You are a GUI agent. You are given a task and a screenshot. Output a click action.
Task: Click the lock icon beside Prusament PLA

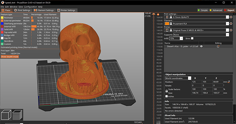(x=171, y=24)
